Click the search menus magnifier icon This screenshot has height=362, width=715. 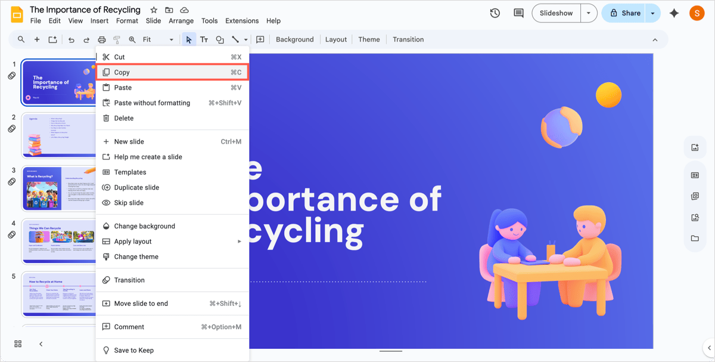click(x=21, y=39)
